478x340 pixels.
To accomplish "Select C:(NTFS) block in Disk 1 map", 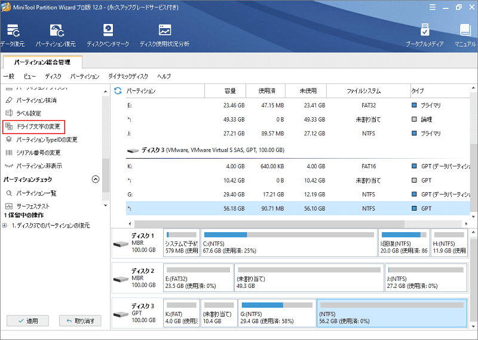I will click(x=289, y=243).
